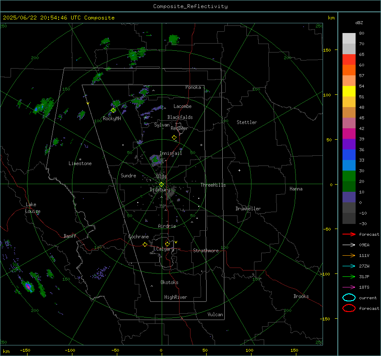Click the red forecast arrow legend icon
The image size is (381, 356).
point(349,234)
